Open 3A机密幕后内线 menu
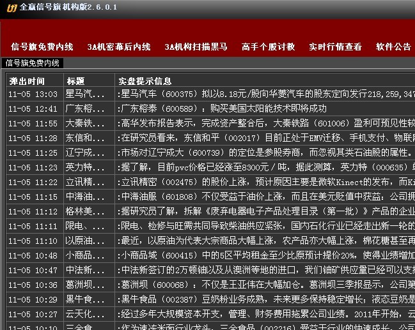The height and width of the screenshot is (330, 415). [119, 47]
